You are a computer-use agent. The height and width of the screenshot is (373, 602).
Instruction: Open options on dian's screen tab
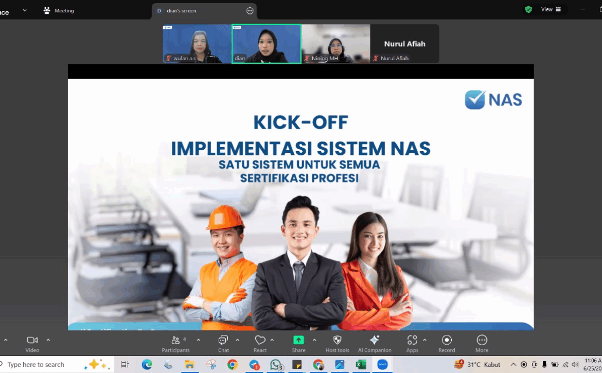coord(250,11)
